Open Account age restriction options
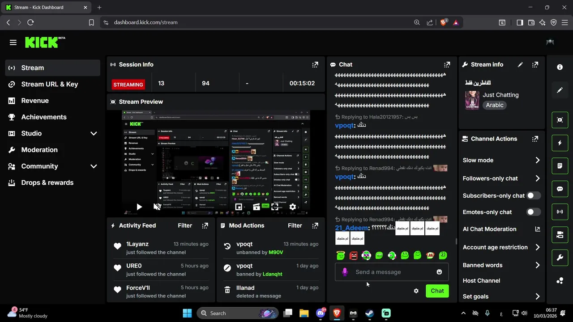 pos(501,247)
